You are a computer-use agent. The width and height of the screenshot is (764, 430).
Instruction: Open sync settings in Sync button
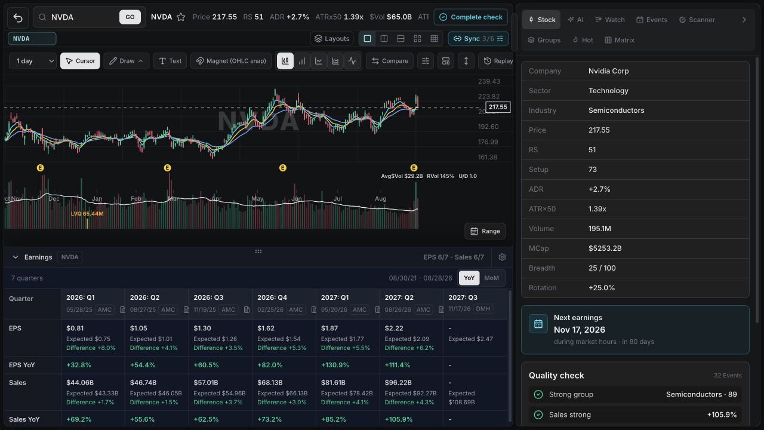(x=500, y=38)
